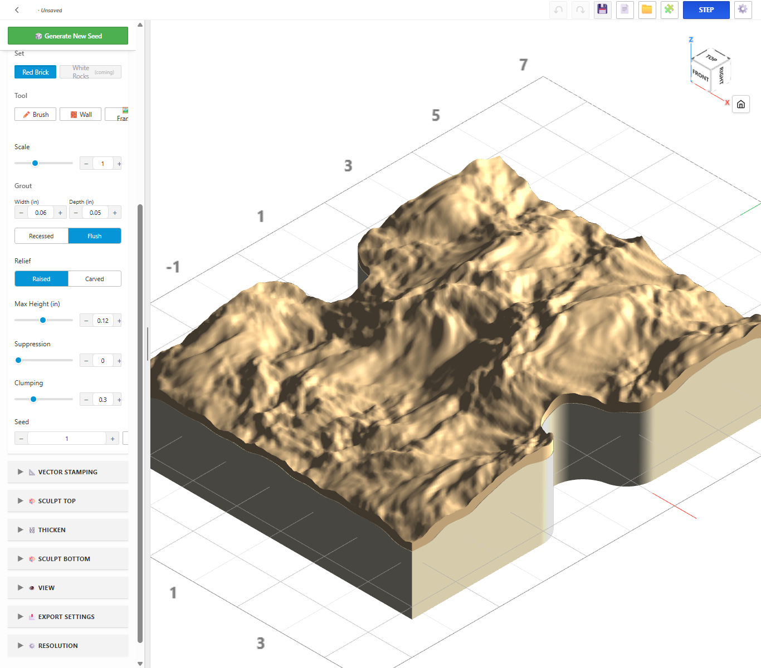
Task: Set relief to Raised
Action: click(x=41, y=279)
